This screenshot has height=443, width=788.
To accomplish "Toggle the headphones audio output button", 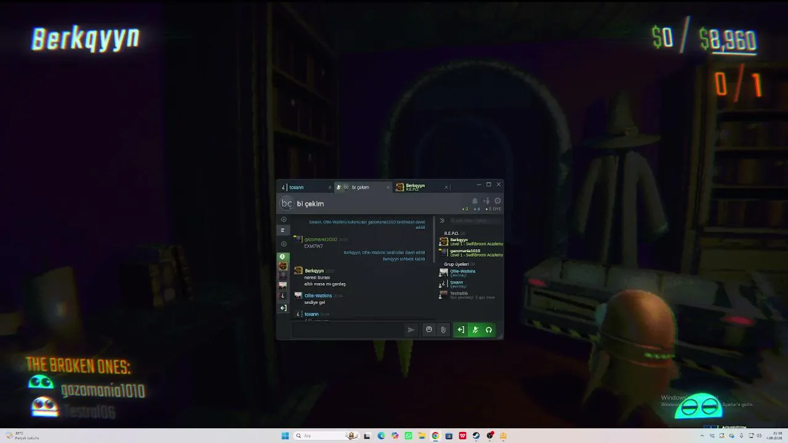I will click(489, 330).
